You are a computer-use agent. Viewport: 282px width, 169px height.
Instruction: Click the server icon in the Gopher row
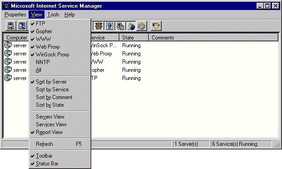pyautogui.click(x=8, y=70)
